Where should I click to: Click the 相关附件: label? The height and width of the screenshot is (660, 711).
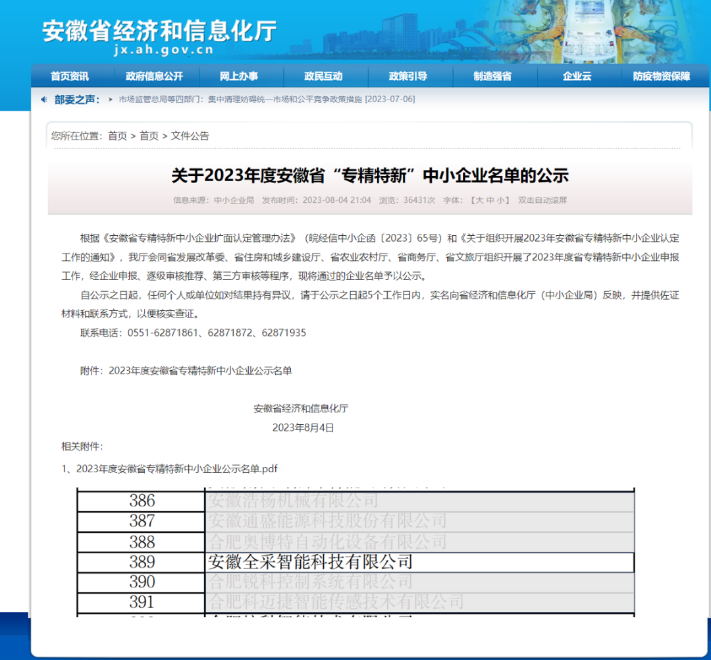(x=82, y=447)
